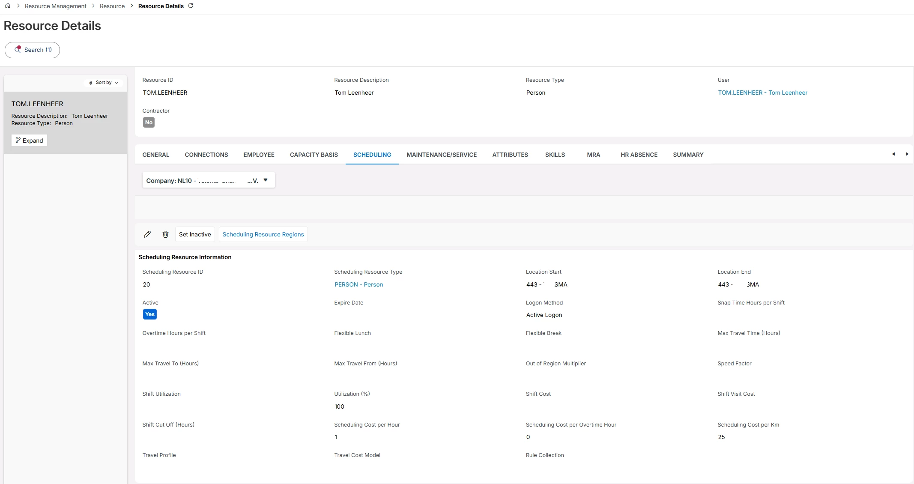
Task: Open Scheduling Resource Regions link
Action: click(x=263, y=234)
